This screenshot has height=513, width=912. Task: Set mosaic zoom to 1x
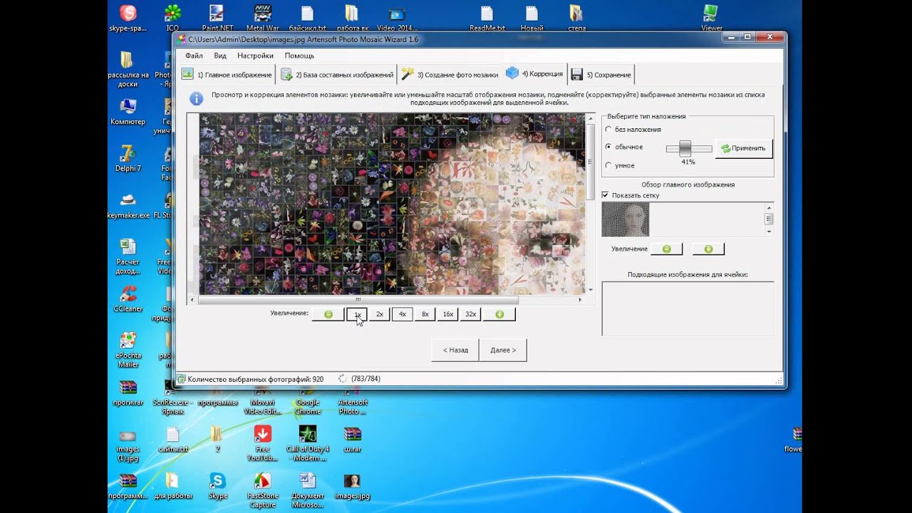tap(357, 314)
